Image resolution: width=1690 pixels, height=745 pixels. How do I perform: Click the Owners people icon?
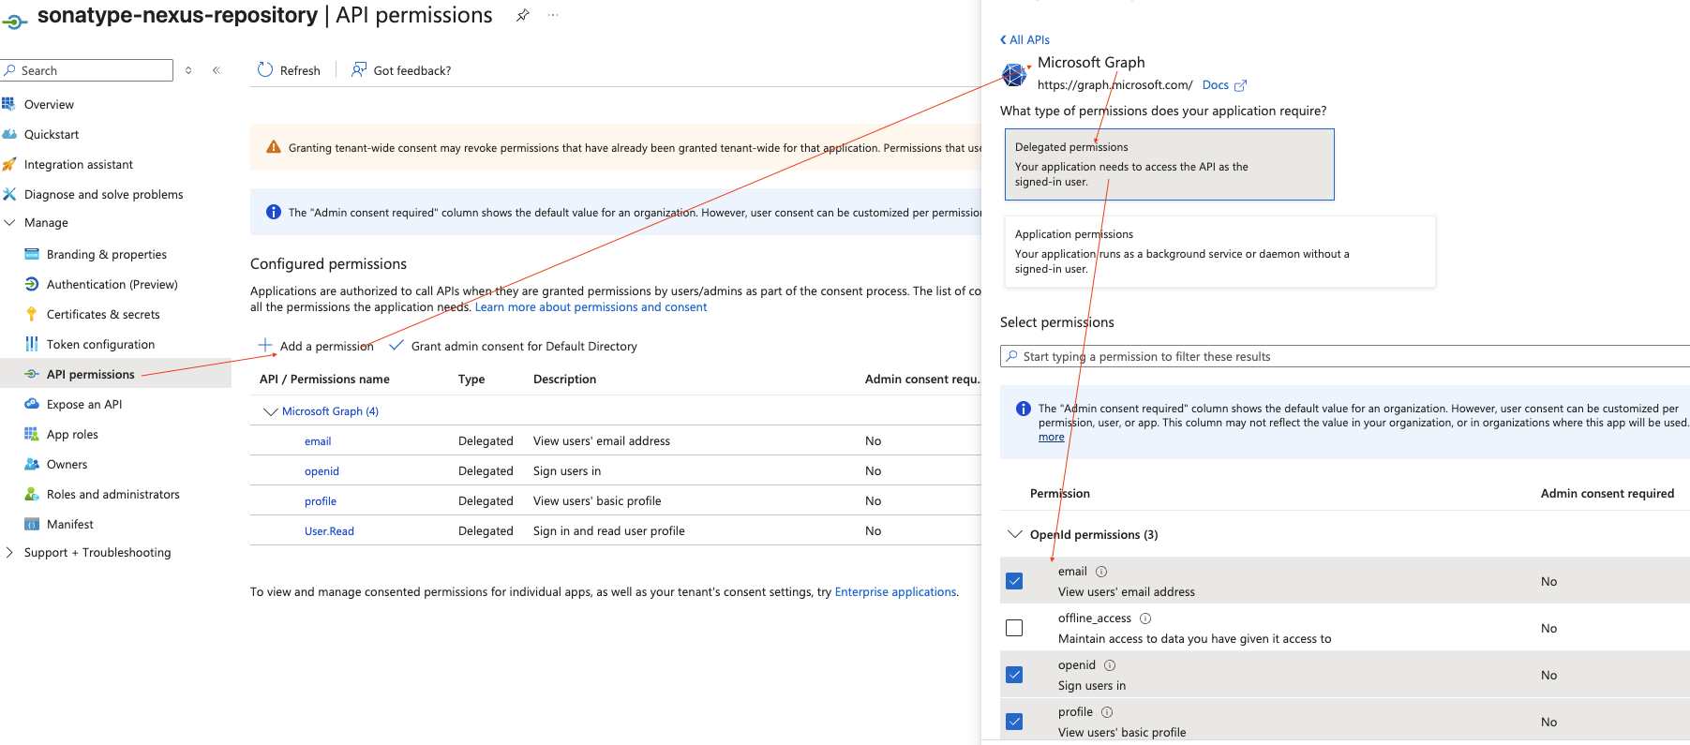32,464
